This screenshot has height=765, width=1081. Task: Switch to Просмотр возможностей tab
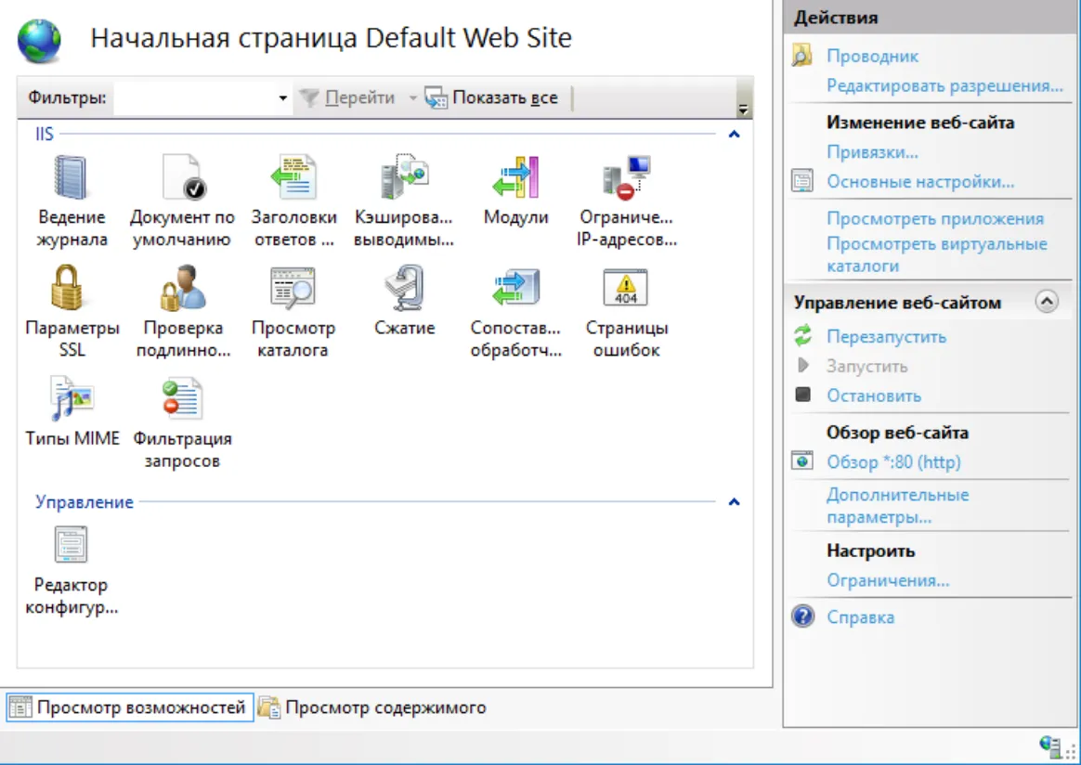[130, 707]
